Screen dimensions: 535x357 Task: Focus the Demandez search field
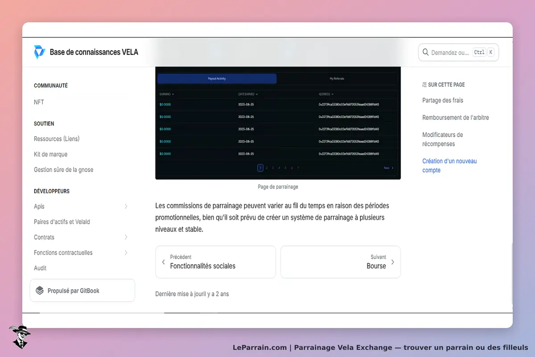(x=458, y=52)
